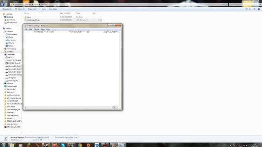Click the volume icon in system tray
The image size is (262, 147).
(247, 145)
